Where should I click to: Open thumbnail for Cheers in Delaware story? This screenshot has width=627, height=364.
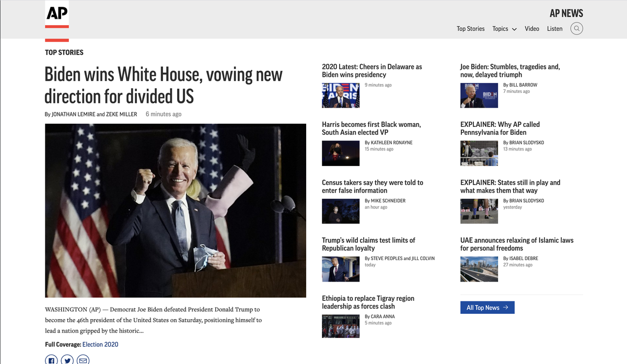pyautogui.click(x=341, y=96)
